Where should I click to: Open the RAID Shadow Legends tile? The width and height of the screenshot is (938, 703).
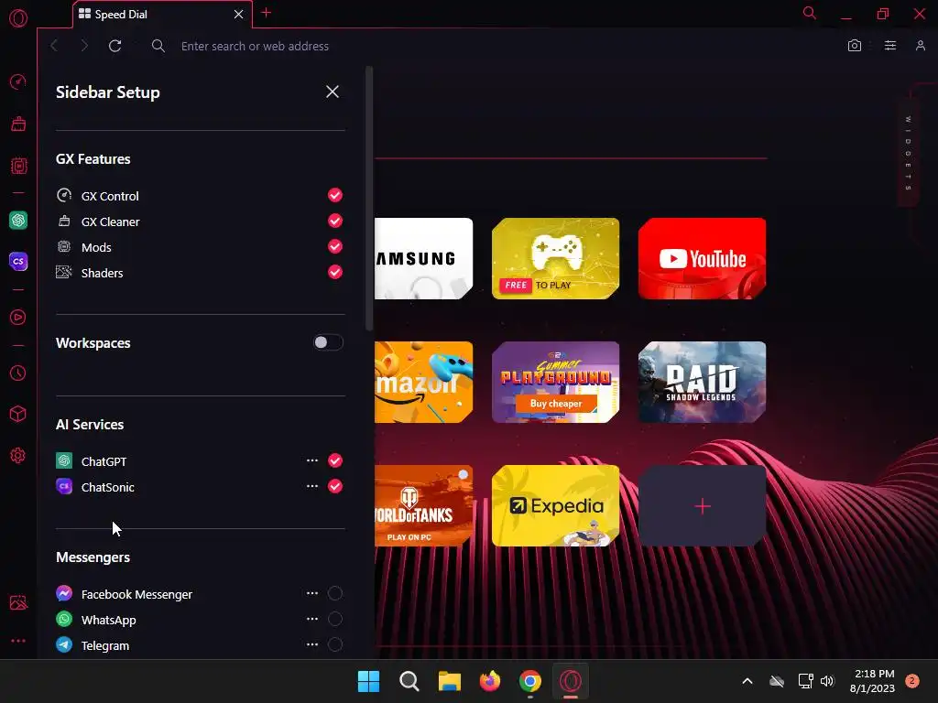pyautogui.click(x=703, y=382)
